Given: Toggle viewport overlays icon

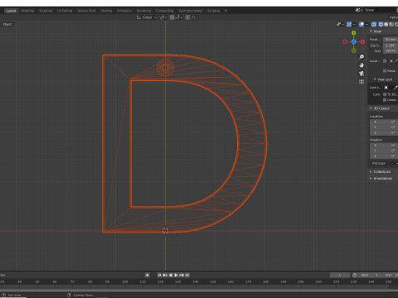Looking at the screenshot, I should click(362, 24).
